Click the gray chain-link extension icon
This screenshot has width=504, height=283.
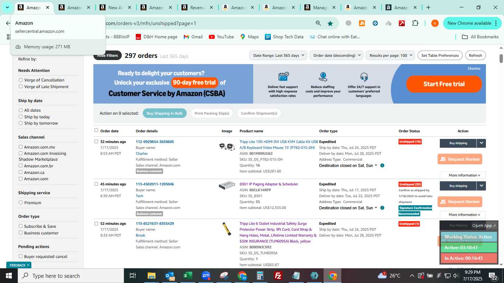389,23
